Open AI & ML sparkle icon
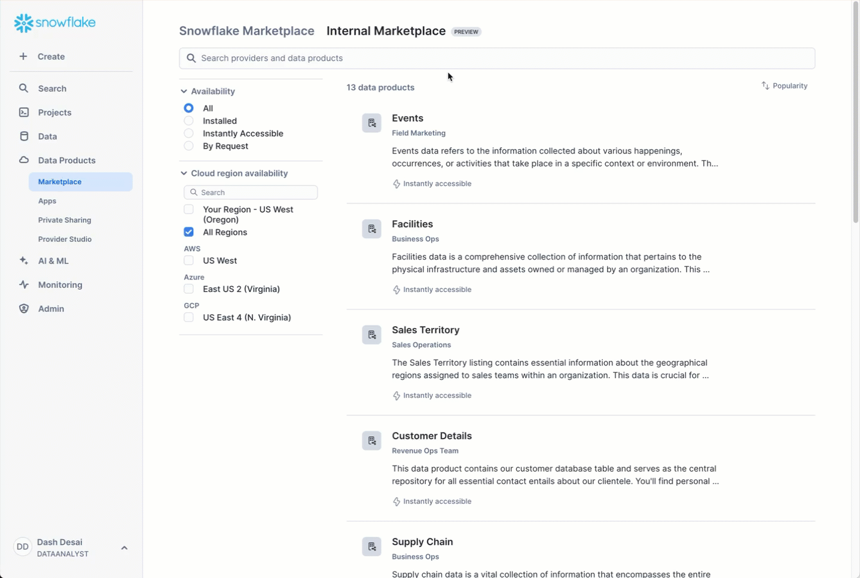The height and width of the screenshot is (578, 860). [x=23, y=261]
